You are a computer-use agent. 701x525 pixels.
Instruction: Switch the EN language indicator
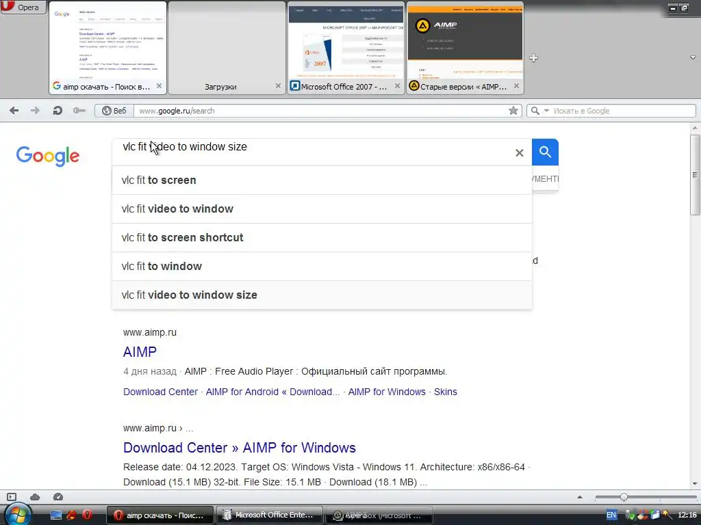coord(611,515)
